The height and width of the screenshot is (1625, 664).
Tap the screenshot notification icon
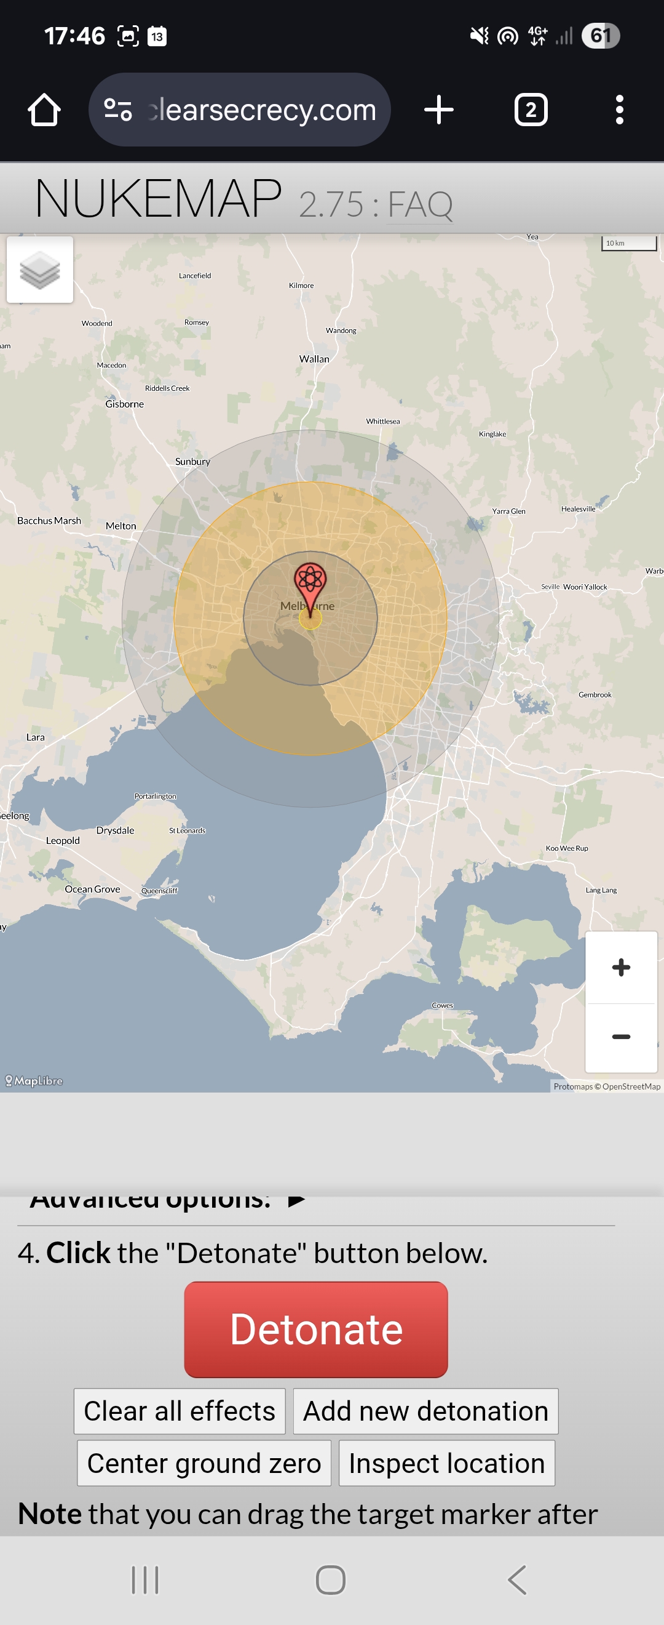[x=128, y=36]
